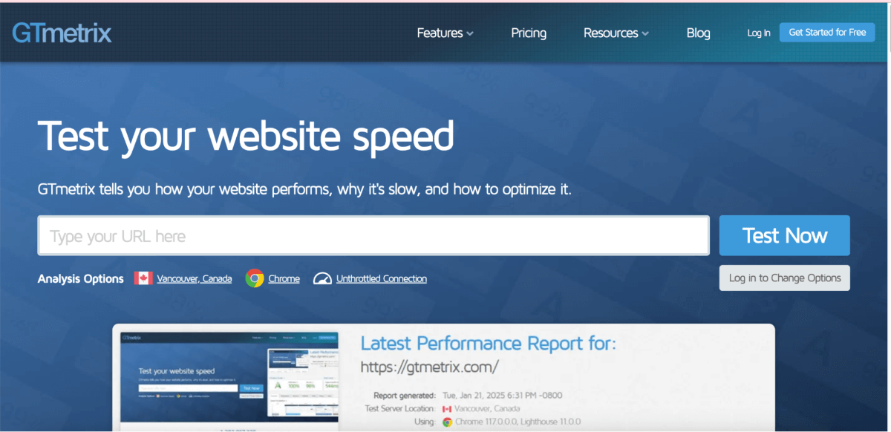Click the Unthrottled Connection link
Image resolution: width=891 pixels, height=432 pixels.
coord(382,279)
